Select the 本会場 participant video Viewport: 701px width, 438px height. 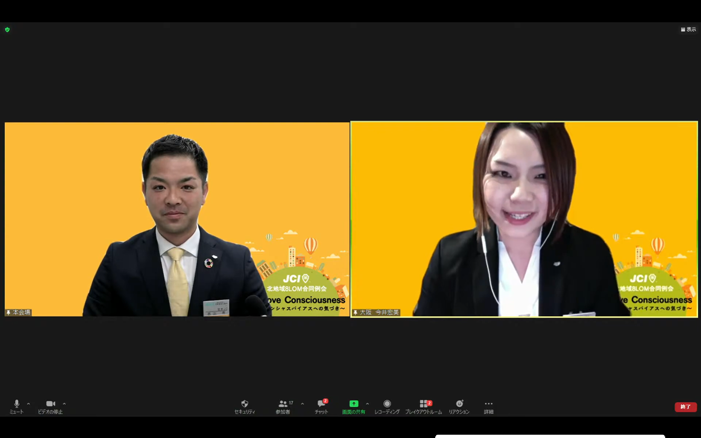point(177,219)
